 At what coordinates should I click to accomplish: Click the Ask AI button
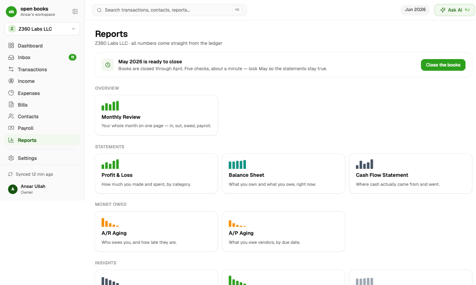click(x=454, y=10)
